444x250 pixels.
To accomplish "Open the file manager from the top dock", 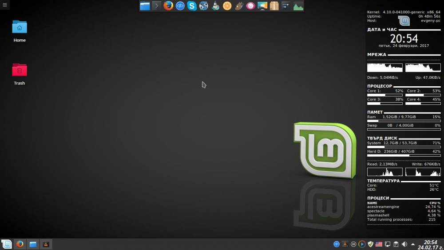I will click(x=145, y=6).
